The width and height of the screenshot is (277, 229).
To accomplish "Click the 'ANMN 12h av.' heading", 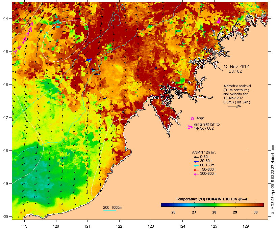I will (x=204, y=152).
